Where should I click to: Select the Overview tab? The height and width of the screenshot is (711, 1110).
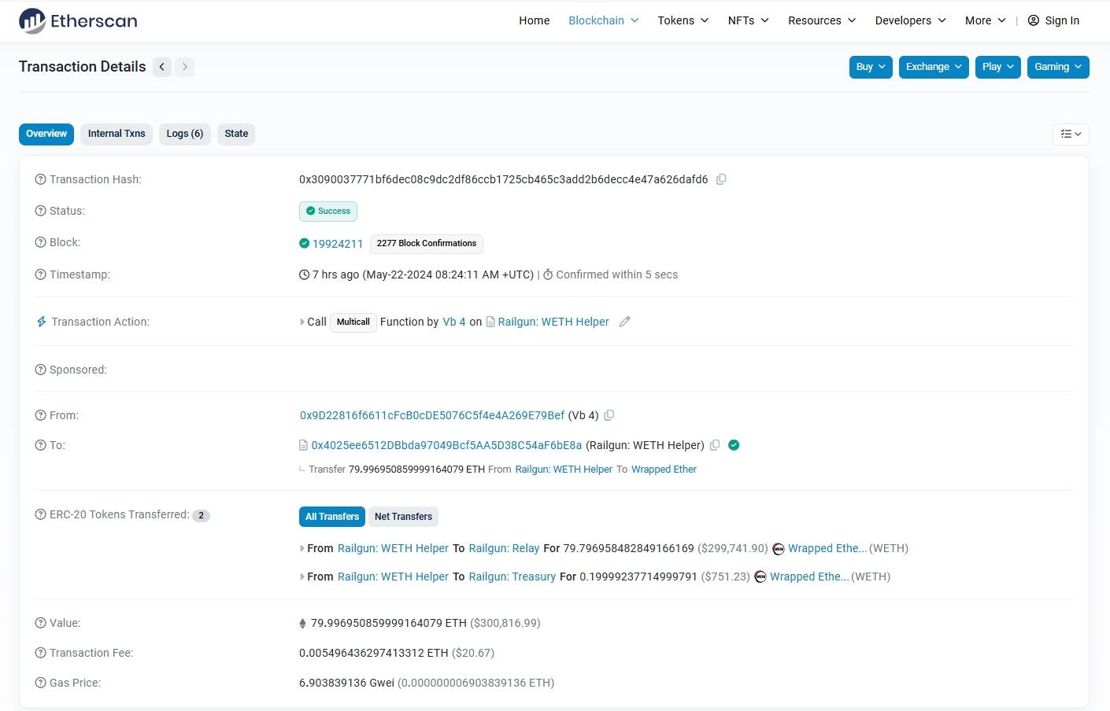tap(46, 134)
